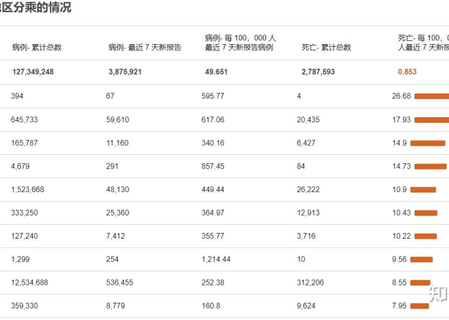Image resolution: width=449 pixels, height=320 pixels.
Task: Select the orange 0.853 global value
Action: (407, 72)
